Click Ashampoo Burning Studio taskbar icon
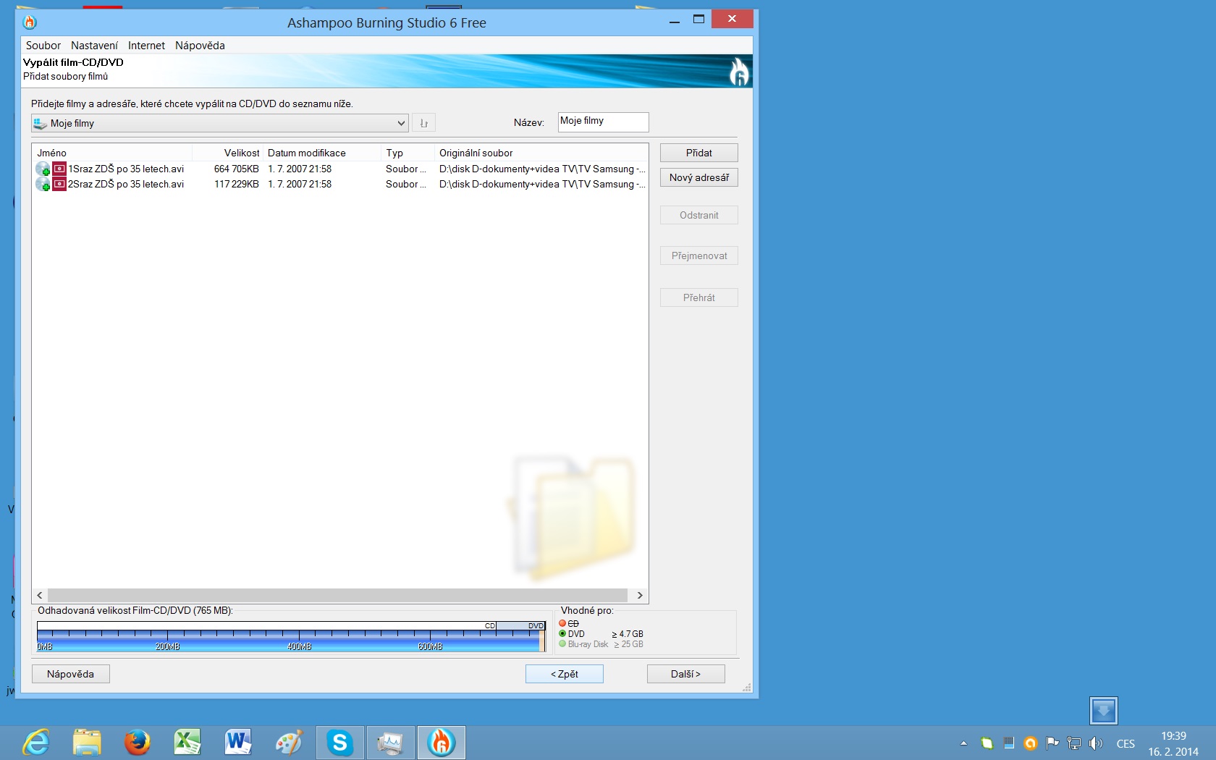Image resolution: width=1216 pixels, height=760 pixels. pos(441,743)
